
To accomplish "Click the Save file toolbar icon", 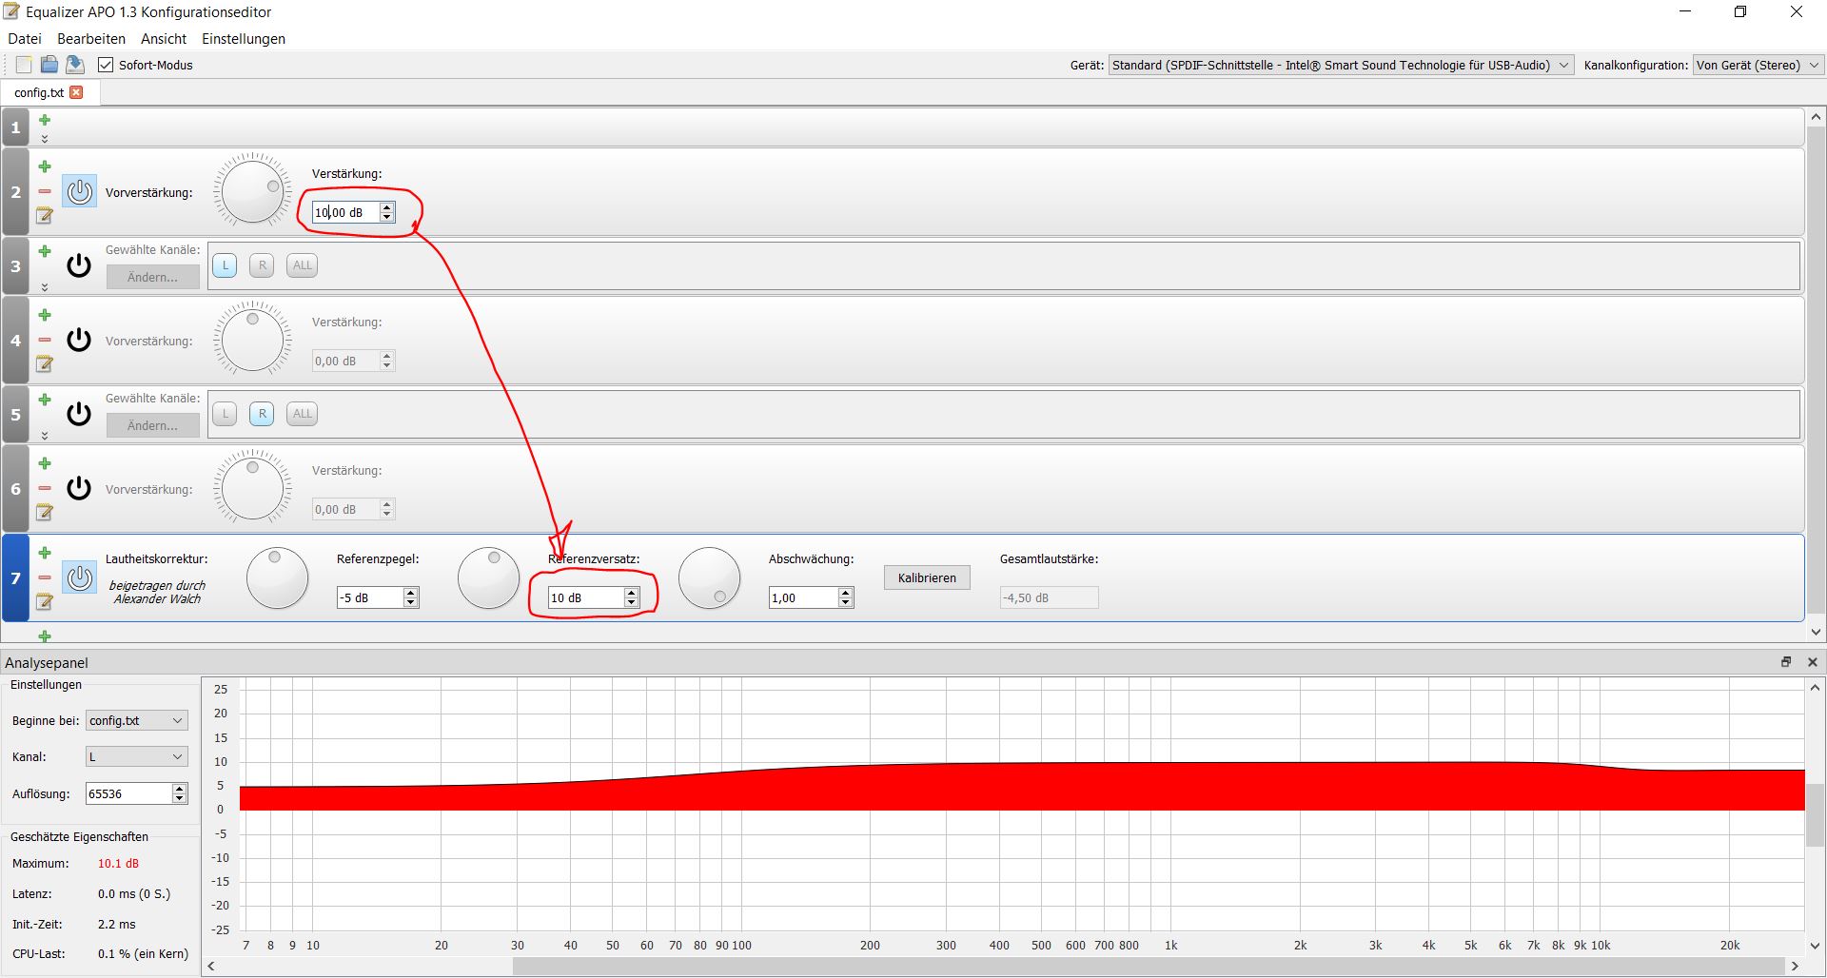I will [x=75, y=65].
